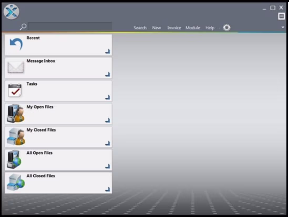The width and height of the screenshot is (289, 217).
Task: Open the Message Inbox envelope icon
Action: coord(16,67)
